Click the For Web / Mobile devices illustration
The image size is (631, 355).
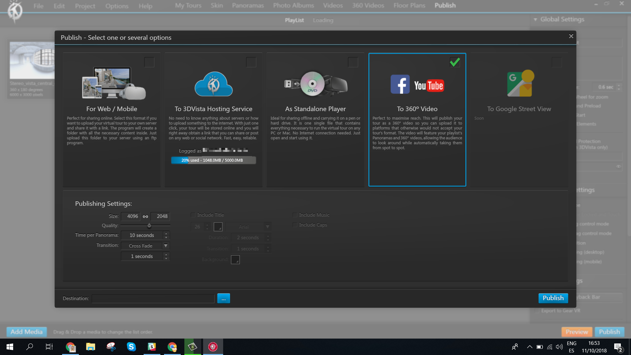click(114, 83)
